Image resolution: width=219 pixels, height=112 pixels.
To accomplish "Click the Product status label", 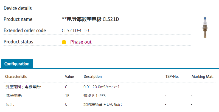I will 18,42.
